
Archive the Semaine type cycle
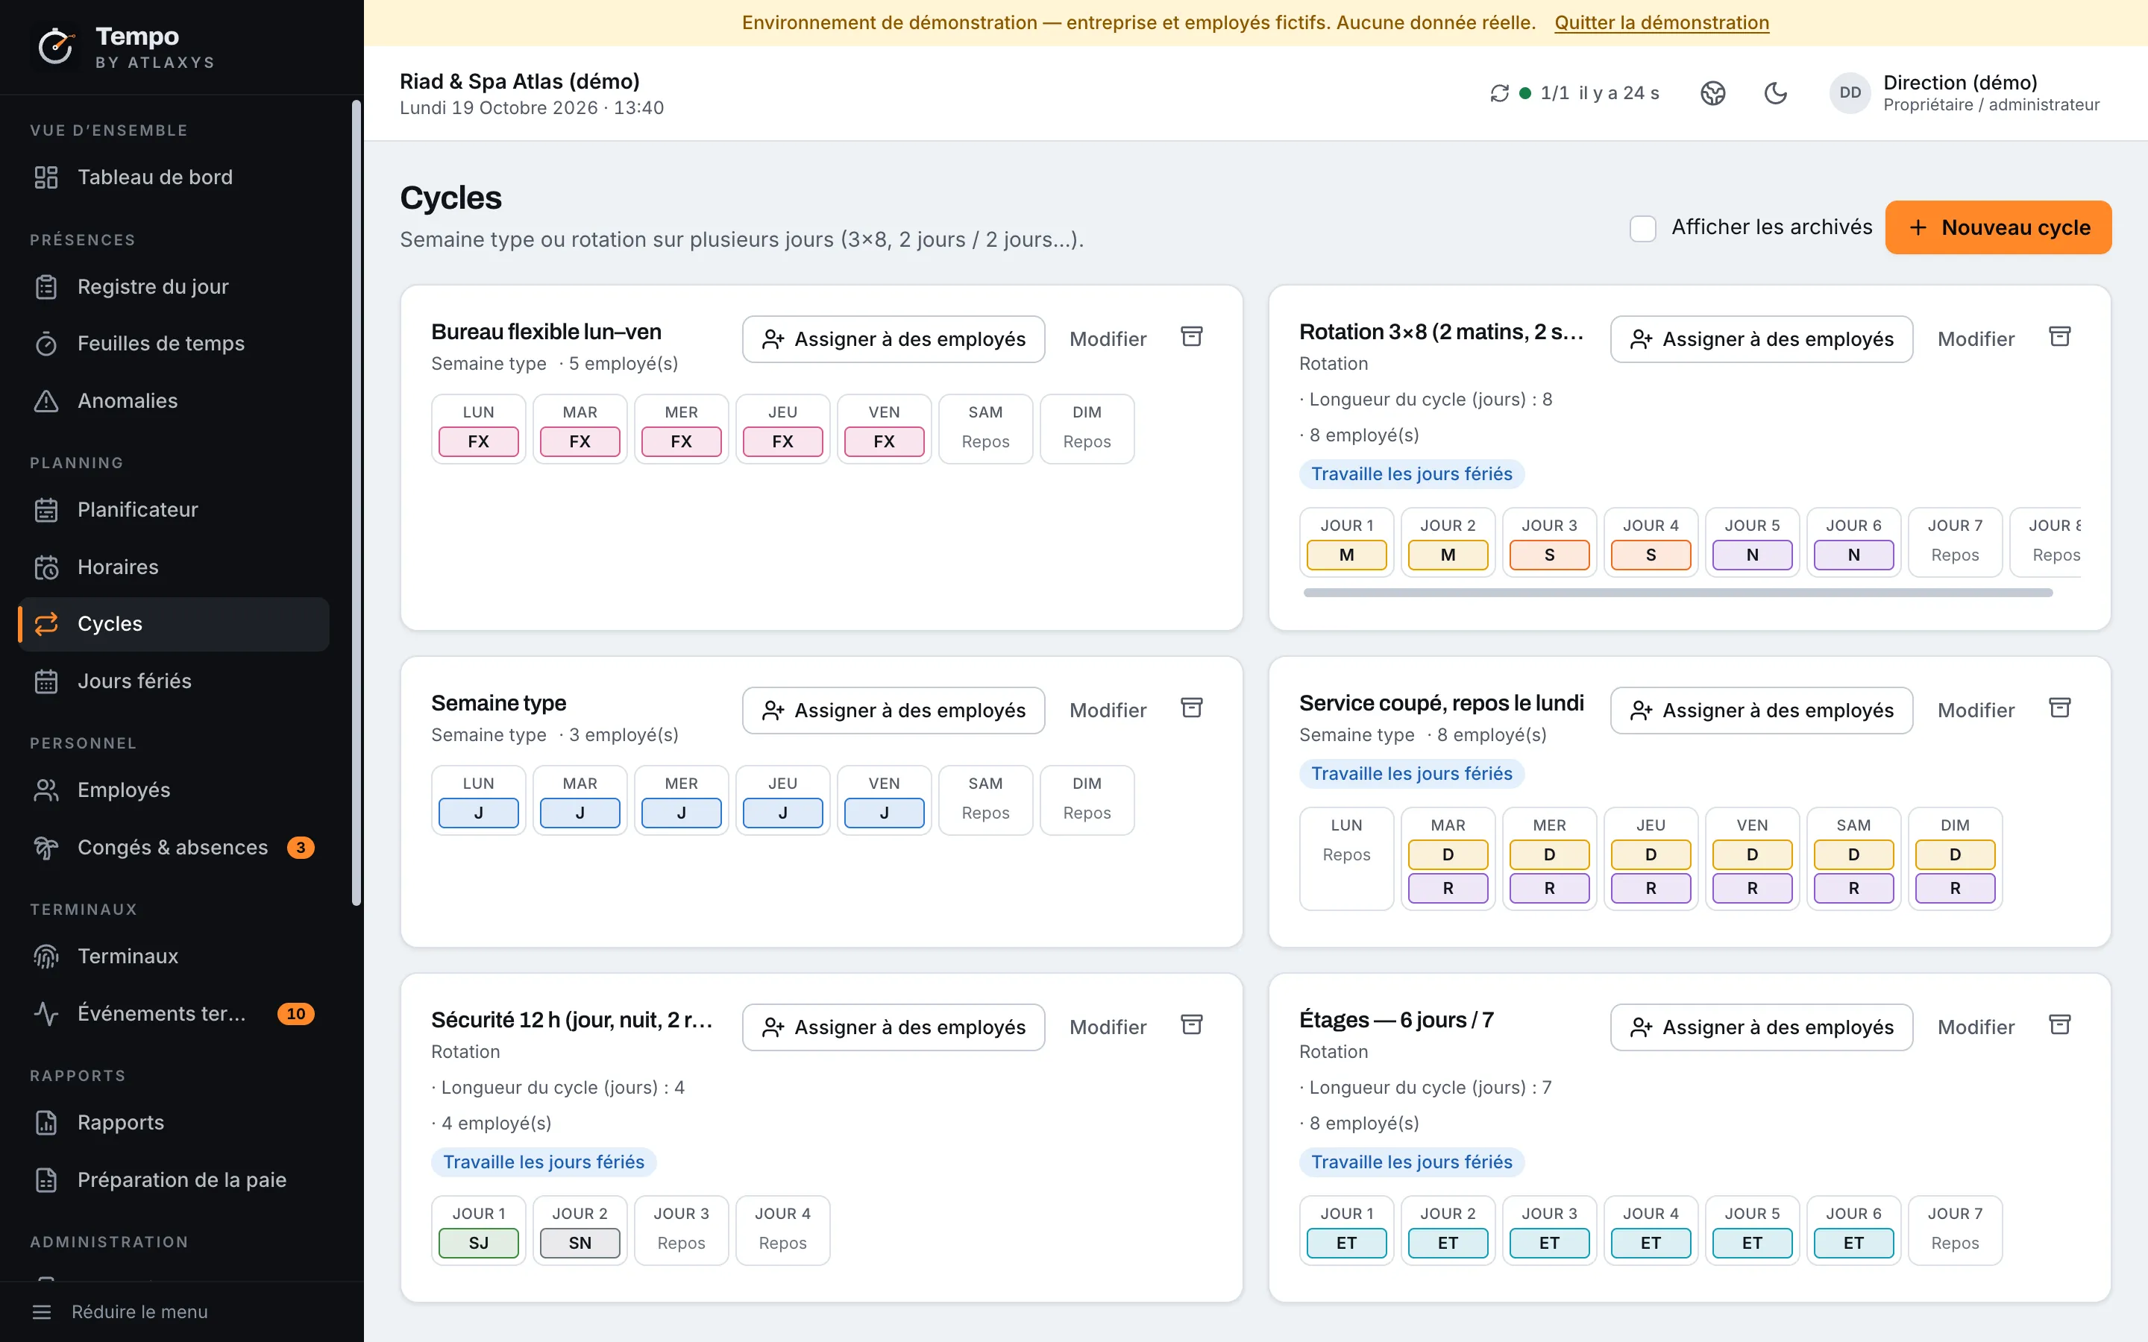click(x=1192, y=708)
